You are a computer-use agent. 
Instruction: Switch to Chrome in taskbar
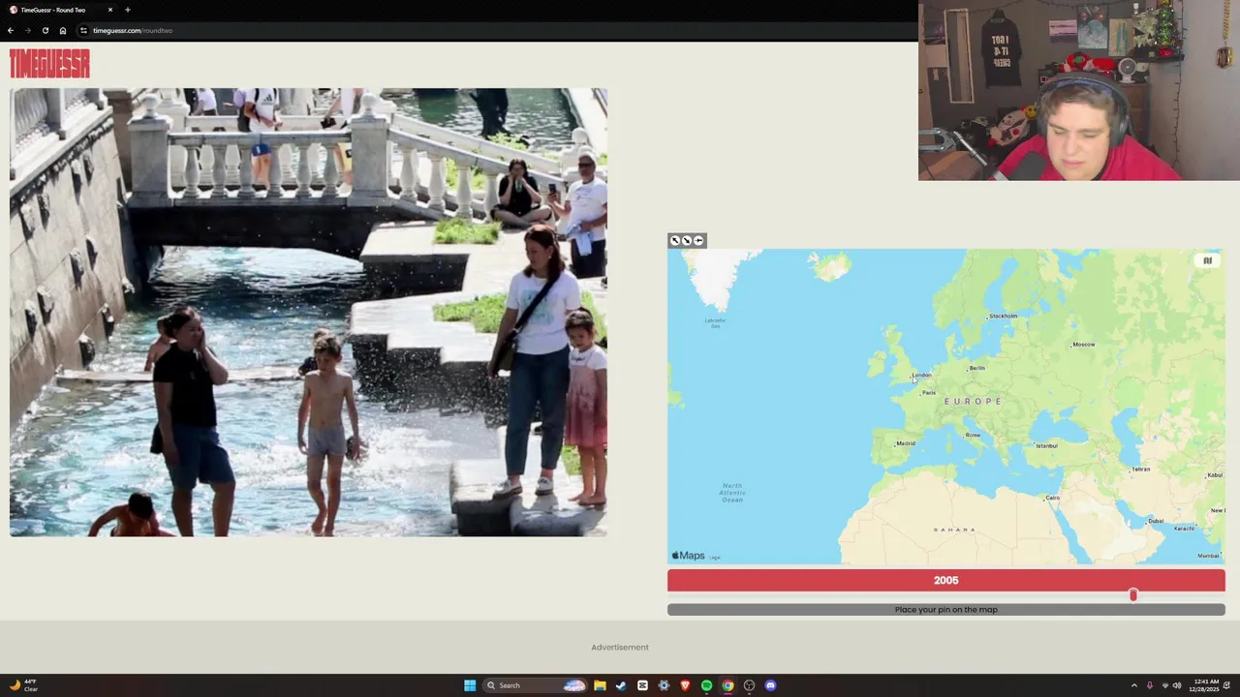pyautogui.click(x=728, y=685)
